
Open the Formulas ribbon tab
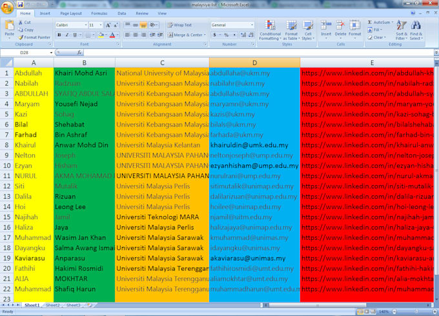tap(99, 13)
